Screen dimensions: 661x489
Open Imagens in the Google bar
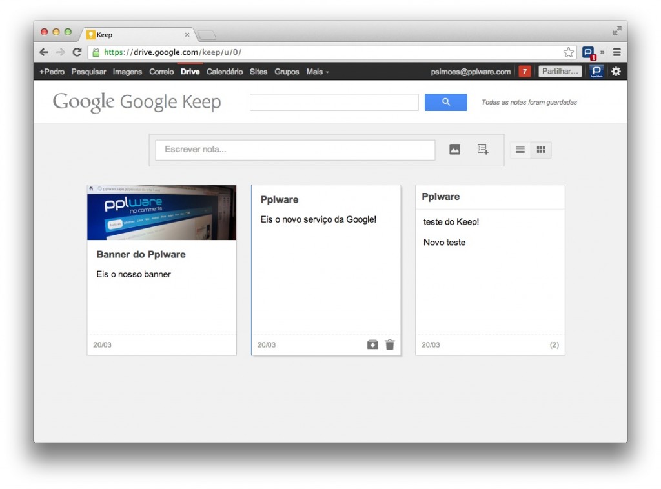127,72
